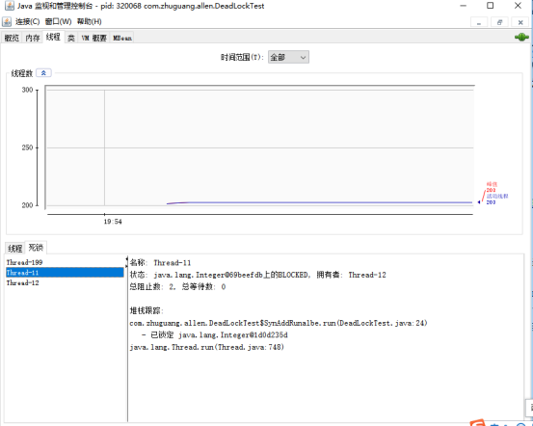
Task: Switch to the VM 概要 tab
Action: click(93, 38)
